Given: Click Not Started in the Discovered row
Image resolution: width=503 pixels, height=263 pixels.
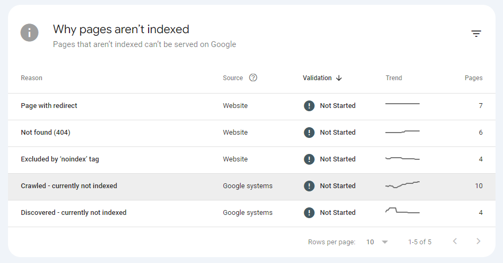Looking at the screenshot, I should click(338, 212).
